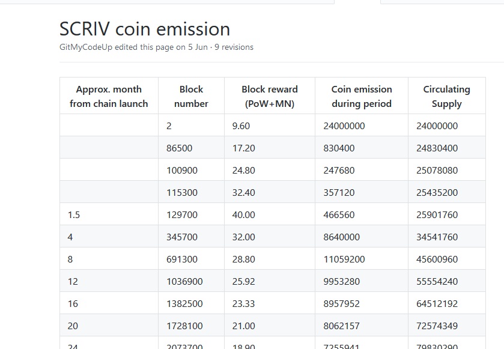
Task: Click the 40.00 block reward cell
Action: tap(243, 214)
